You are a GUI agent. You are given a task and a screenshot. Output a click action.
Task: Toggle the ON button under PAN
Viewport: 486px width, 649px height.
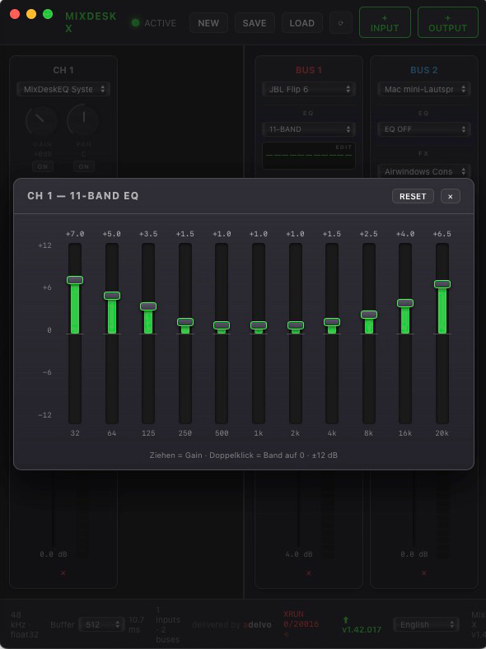(x=84, y=166)
